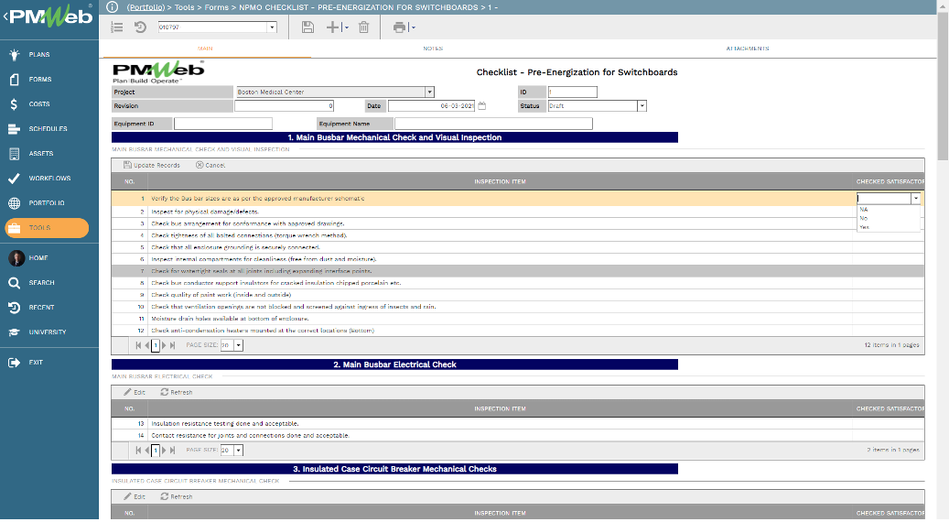Select row 'Check quality of paint work'
The image size is (949, 522).
517,295
